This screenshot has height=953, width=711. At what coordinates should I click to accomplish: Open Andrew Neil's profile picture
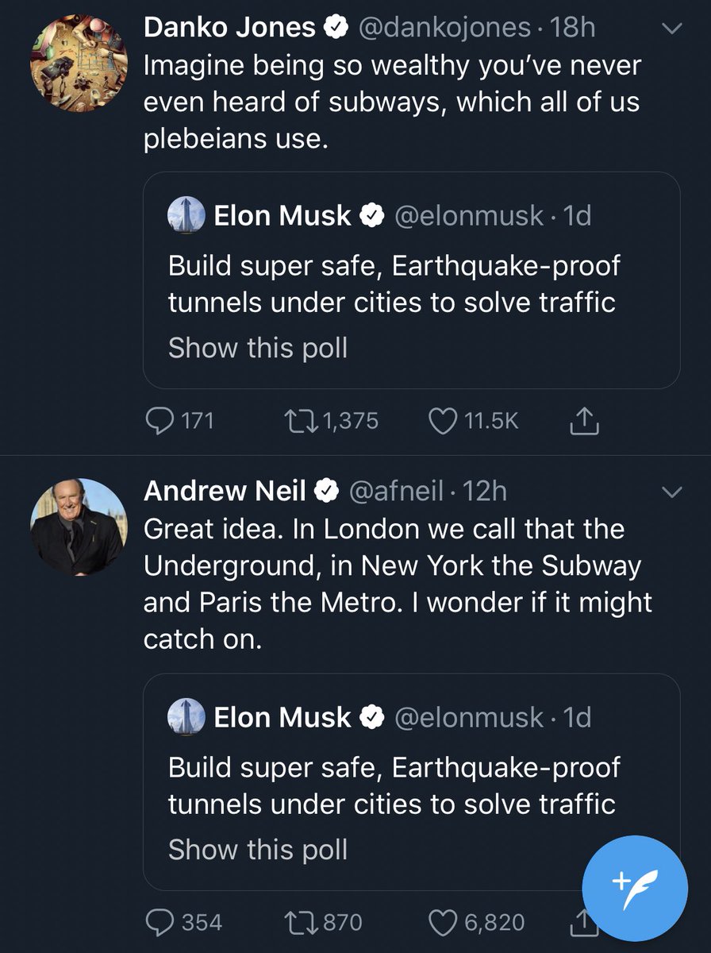coord(79,527)
